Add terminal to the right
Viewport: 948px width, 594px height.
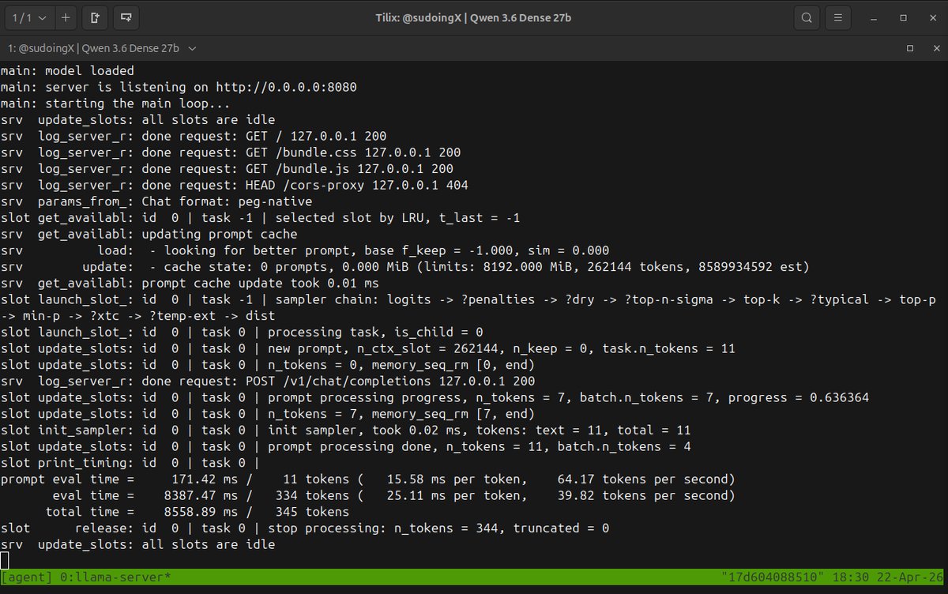95,17
